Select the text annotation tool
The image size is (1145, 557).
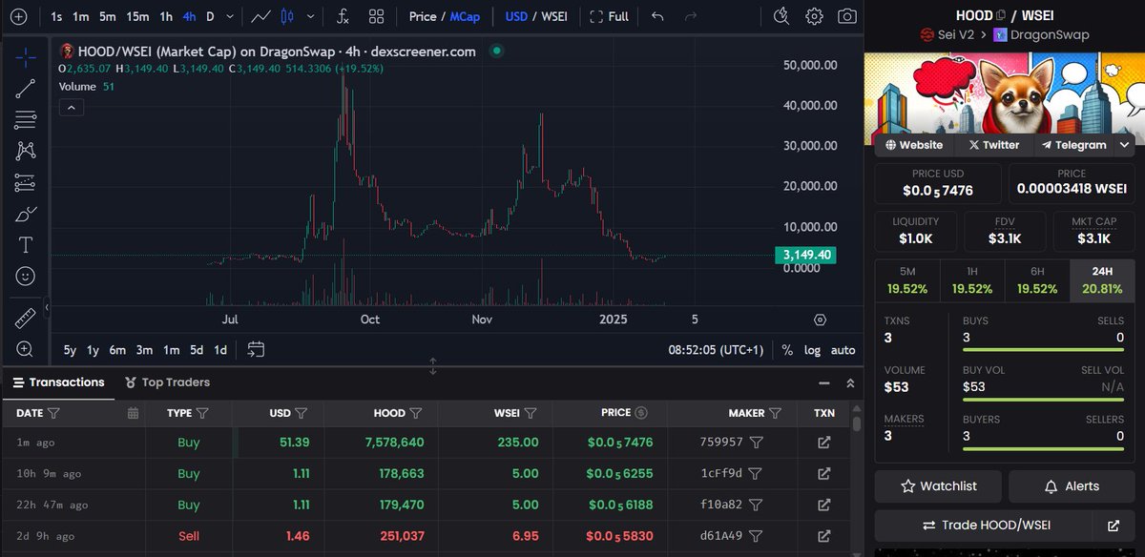25,245
